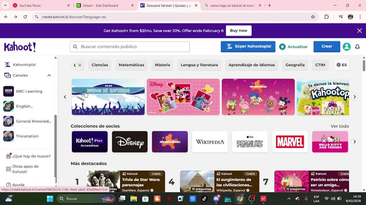Viewport: 366px width, 205px height.
Task: Advance banner carousel with right arrow
Action: tap(354, 97)
